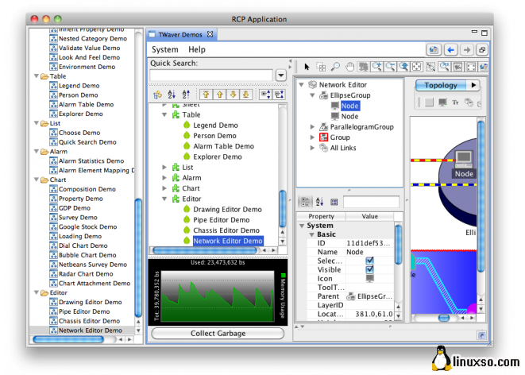Select the arrow pointer tool
Viewport: 525px width, 375px height.
[307, 67]
